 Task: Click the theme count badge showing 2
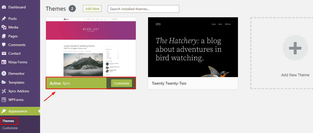[72, 9]
